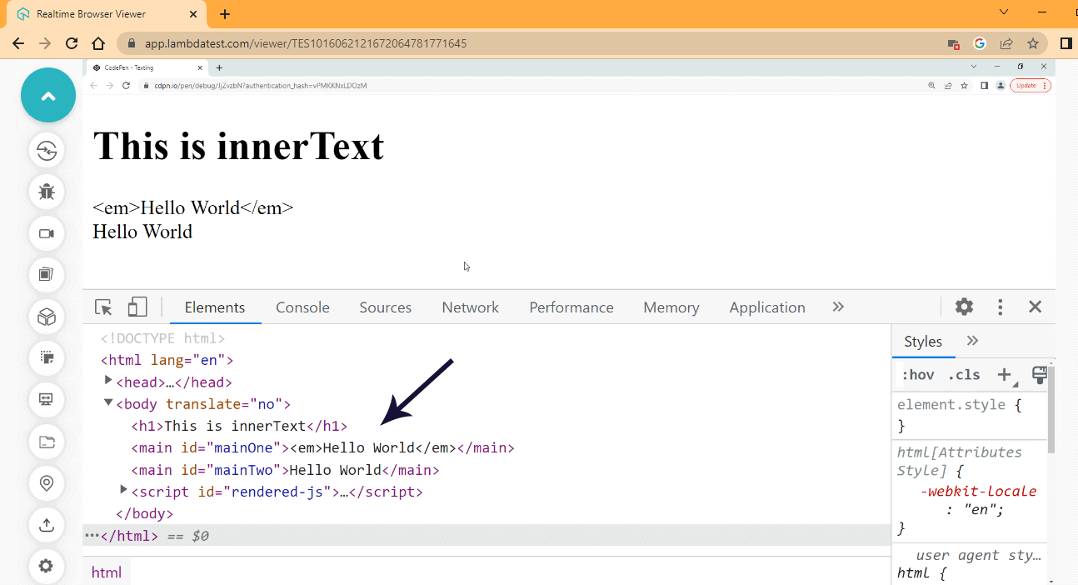
Task: Open the screenshot gallery icon in sidebar
Action: [47, 275]
